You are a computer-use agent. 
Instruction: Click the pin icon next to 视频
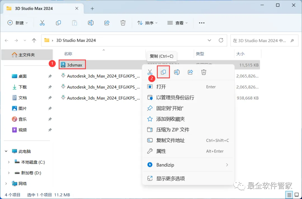click(x=50, y=130)
